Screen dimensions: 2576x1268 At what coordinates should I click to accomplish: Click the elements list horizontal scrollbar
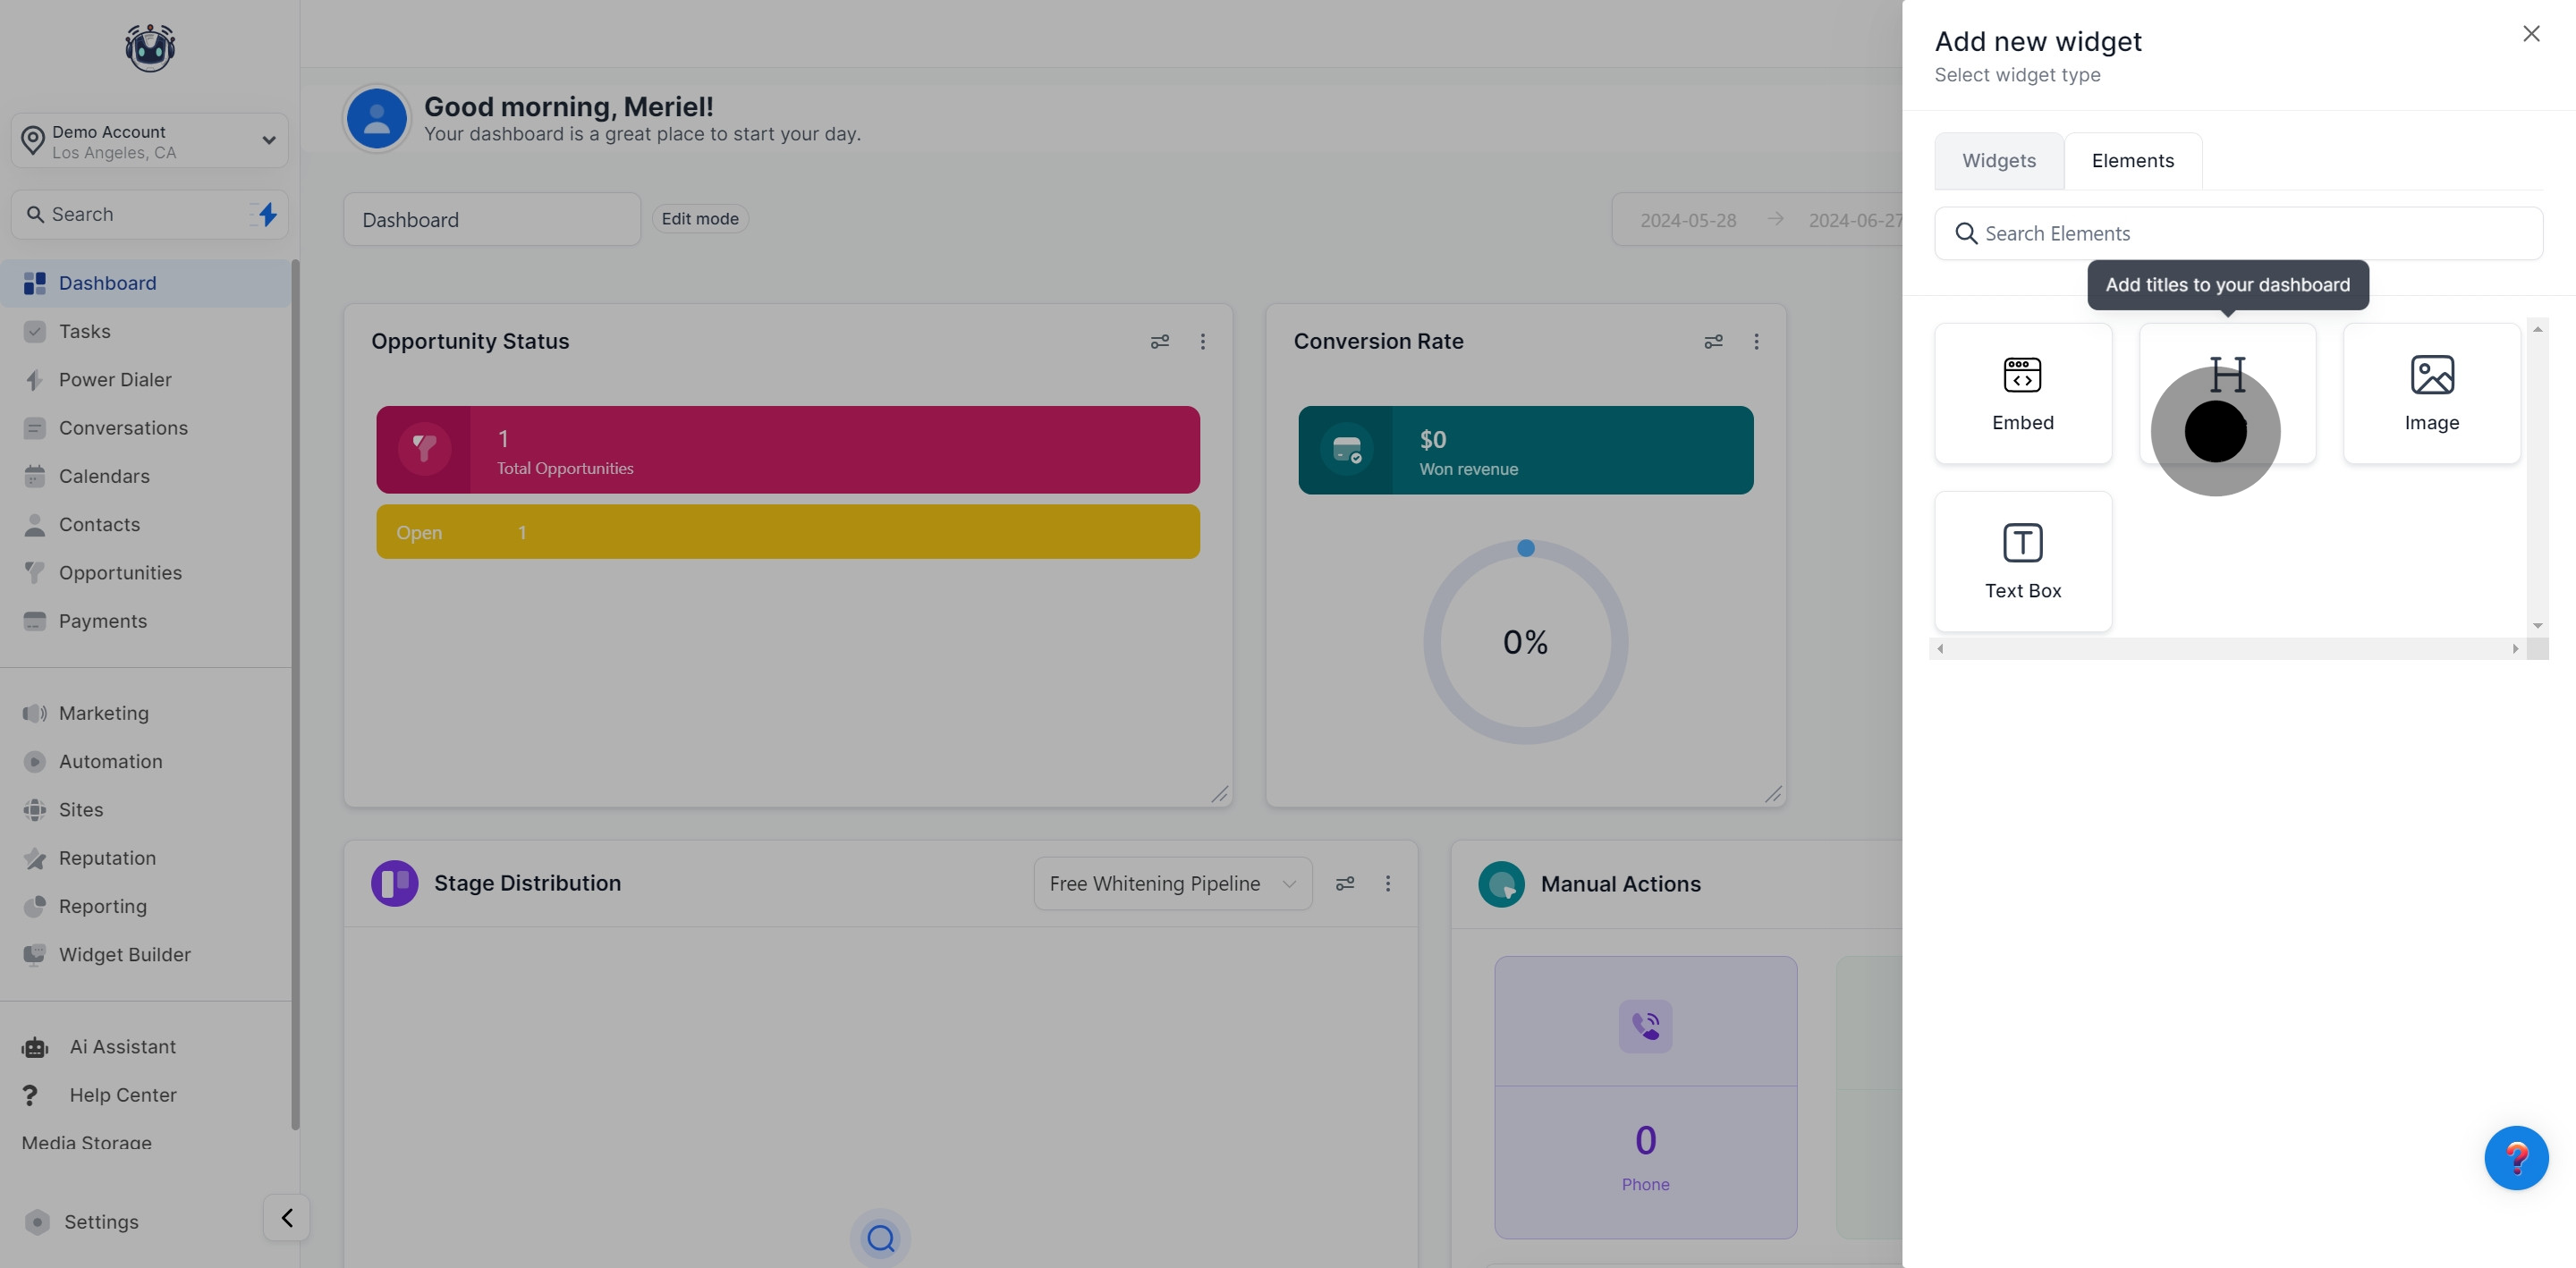pos(2226,649)
